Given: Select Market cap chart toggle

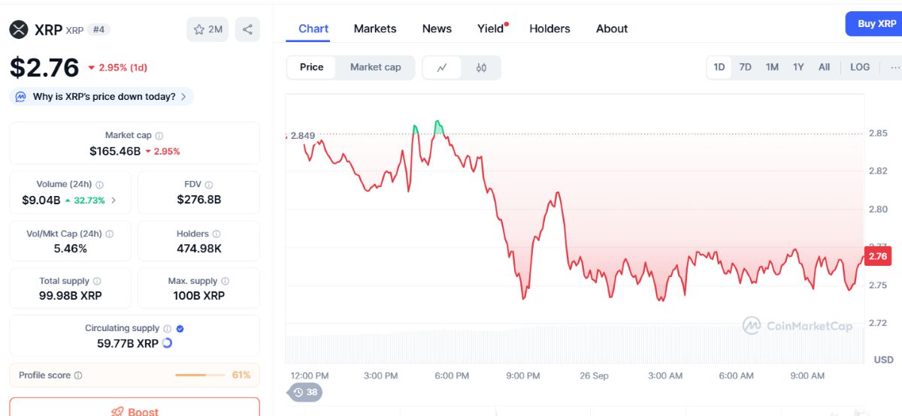Looking at the screenshot, I should (376, 67).
